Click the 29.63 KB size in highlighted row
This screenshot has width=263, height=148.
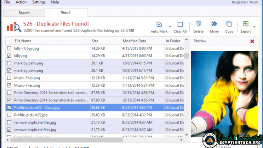(98, 108)
